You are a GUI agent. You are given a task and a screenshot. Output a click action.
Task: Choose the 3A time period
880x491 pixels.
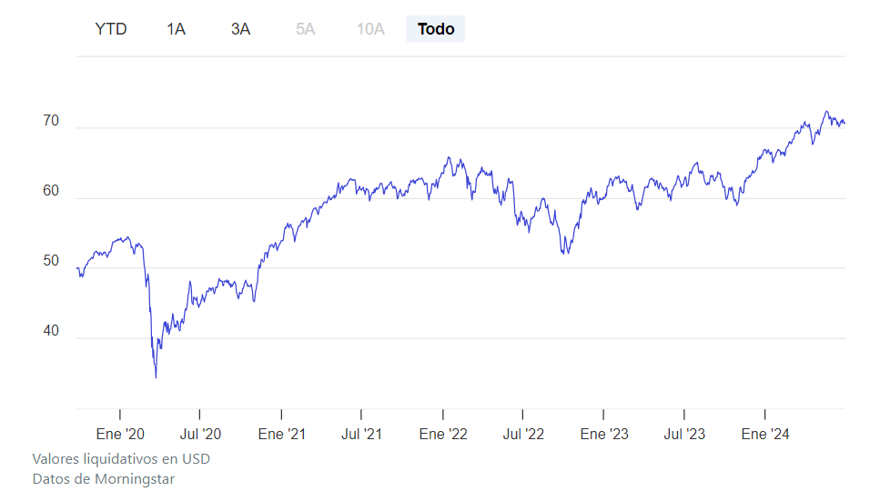pos(240,29)
